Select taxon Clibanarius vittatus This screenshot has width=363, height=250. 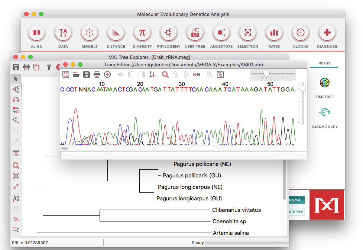(x=236, y=210)
